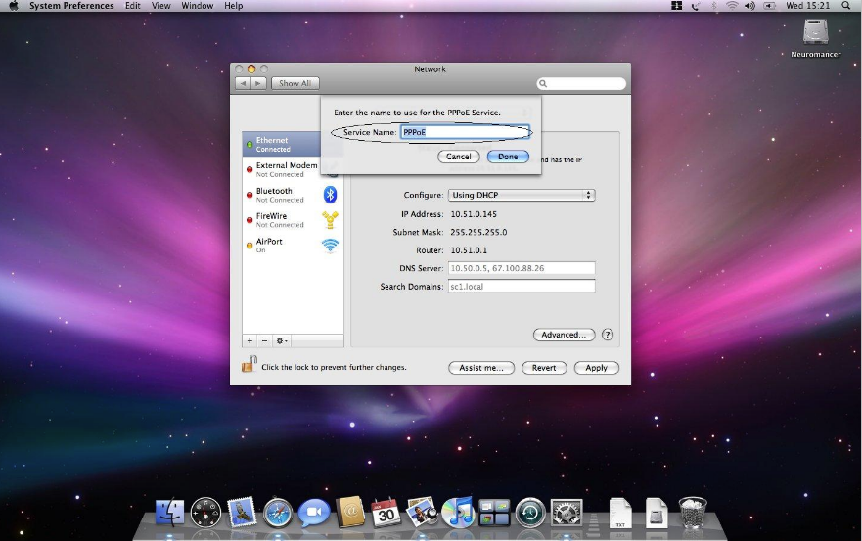Open Spaces from the Dock
Image resolution: width=862 pixels, height=541 pixels.
click(x=494, y=513)
